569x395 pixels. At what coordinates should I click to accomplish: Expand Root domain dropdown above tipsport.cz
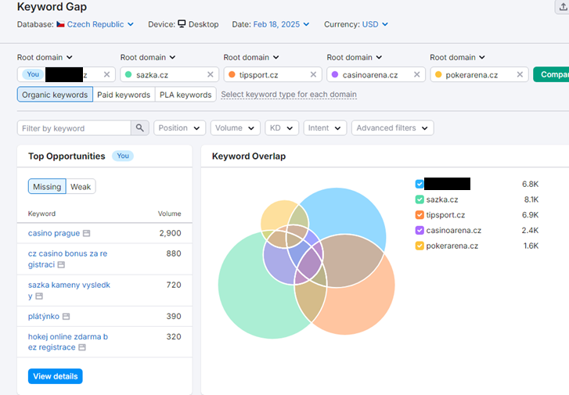point(250,57)
